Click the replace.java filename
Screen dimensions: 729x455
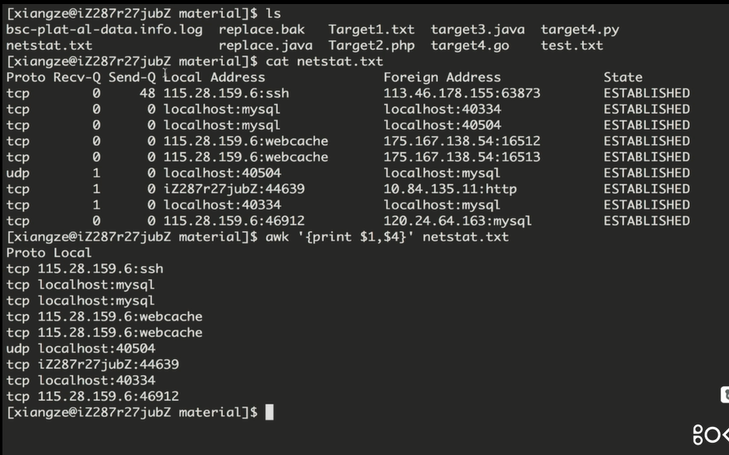click(266, 46)
